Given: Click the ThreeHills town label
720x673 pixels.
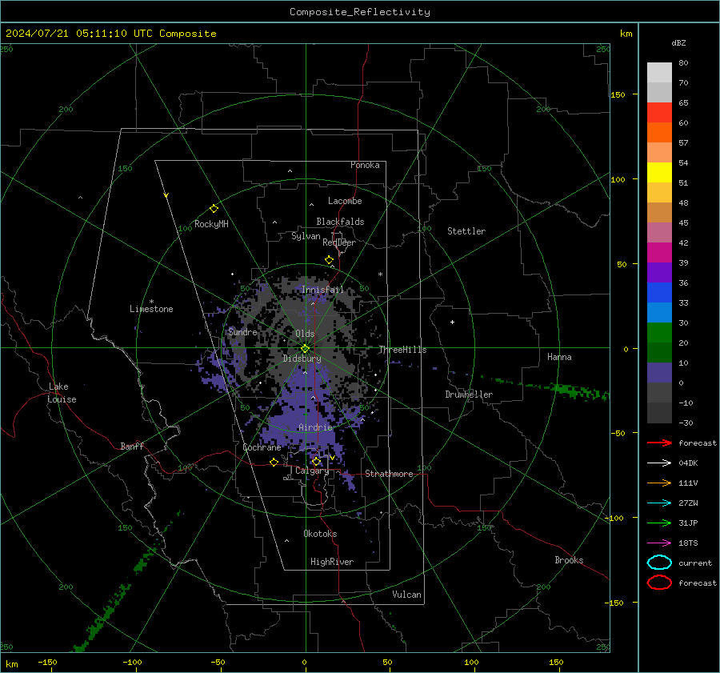Looking at the screenshot, I should pyautogui.click(x=402, y=350).
